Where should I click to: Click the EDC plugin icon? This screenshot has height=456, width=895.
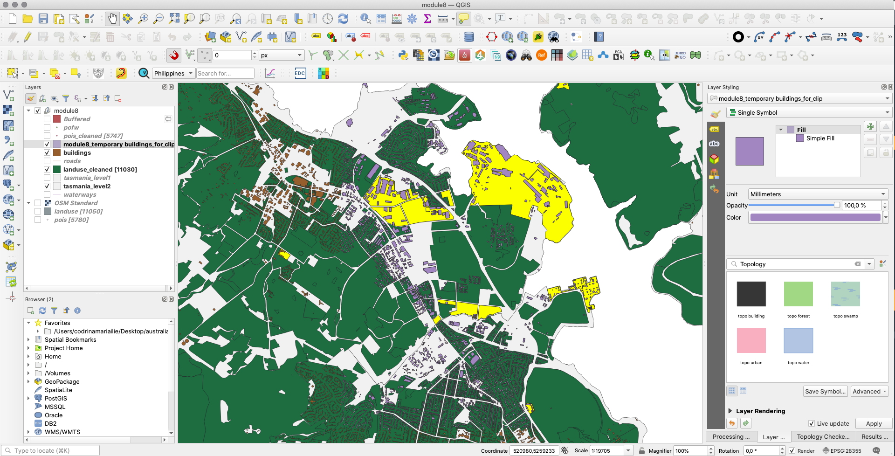(x=300, y=73)
